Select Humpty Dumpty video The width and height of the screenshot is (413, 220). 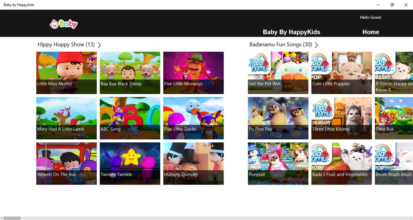pos(193,163)
